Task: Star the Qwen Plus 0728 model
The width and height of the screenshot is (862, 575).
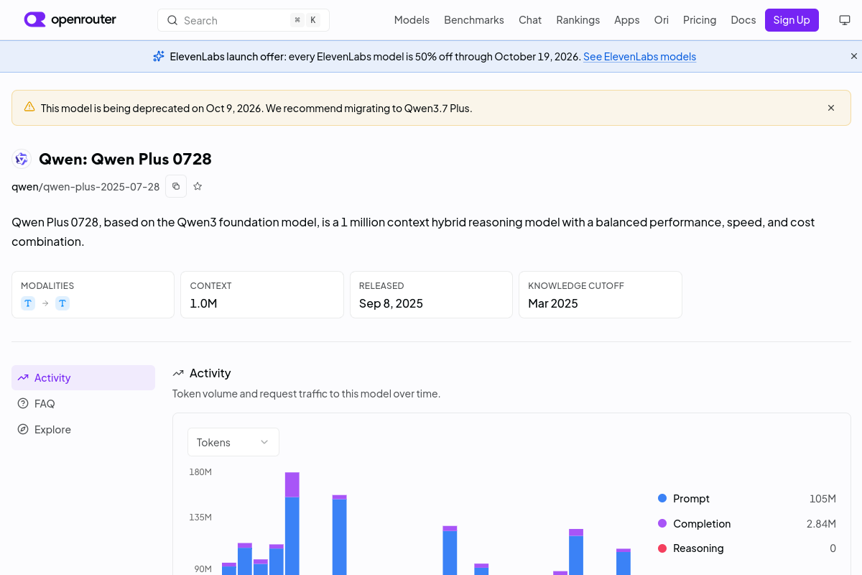Action: pyautogui.click(x=198, y=186)
